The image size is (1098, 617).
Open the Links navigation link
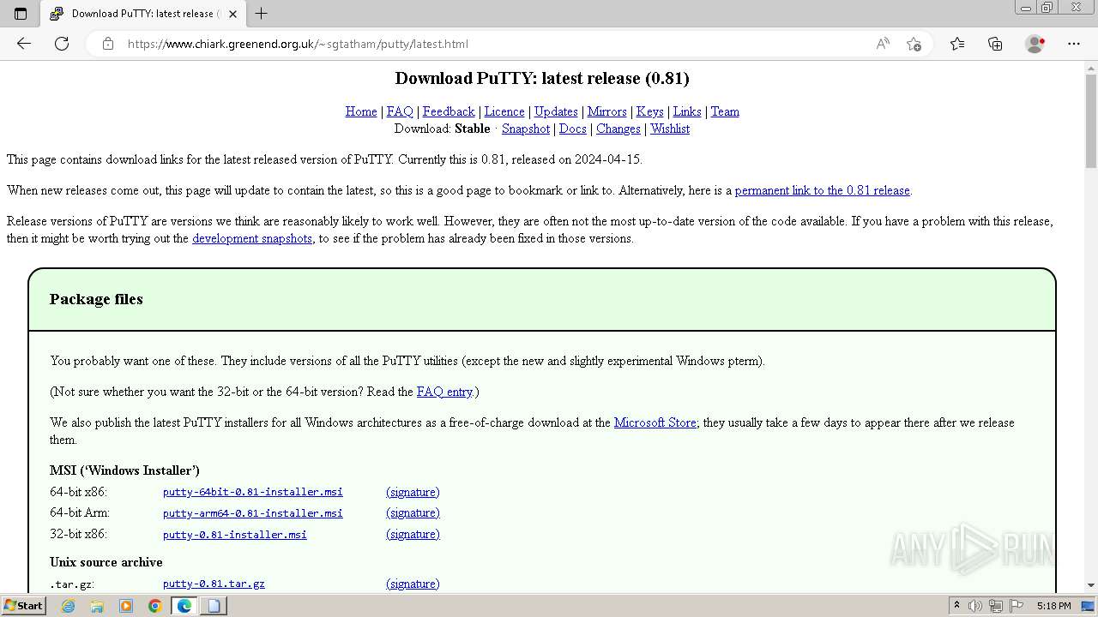(x=687, y=111)
